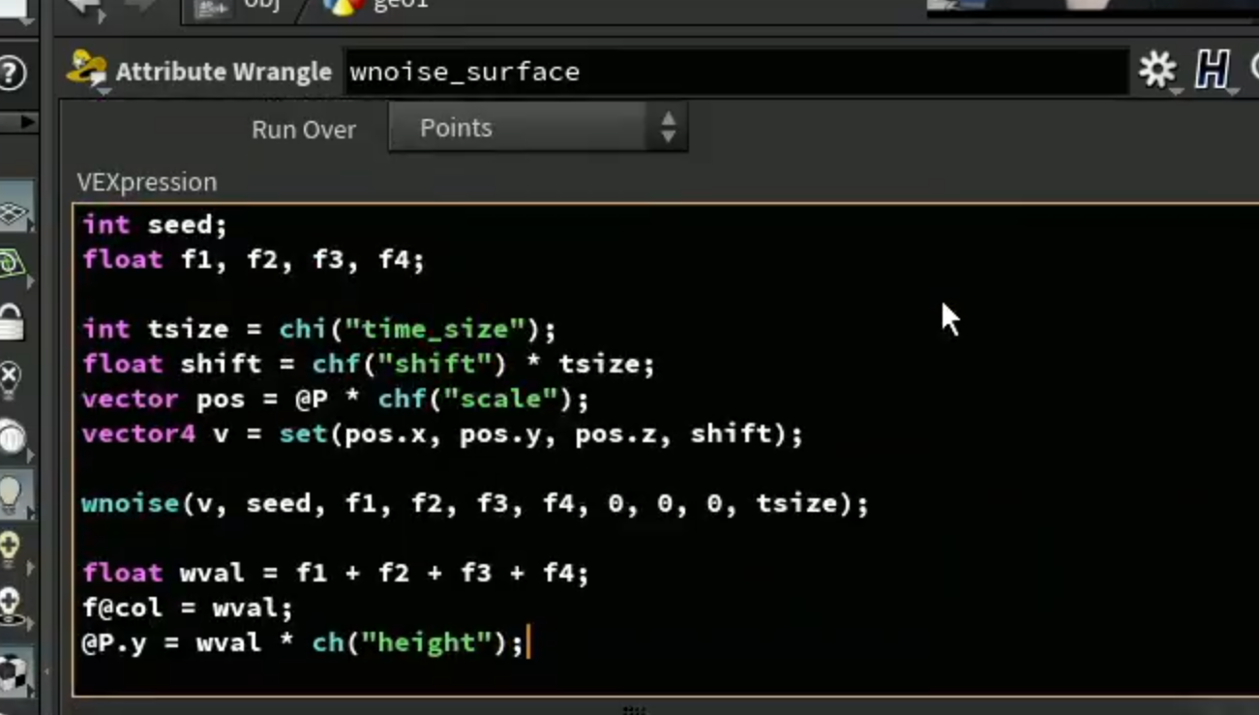
Task: Click the Attribute Wrangle title label
Action: pyautogui.click(x=224, y=72)
